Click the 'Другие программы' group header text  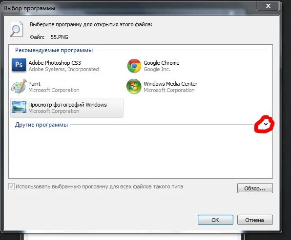point(42,125)
